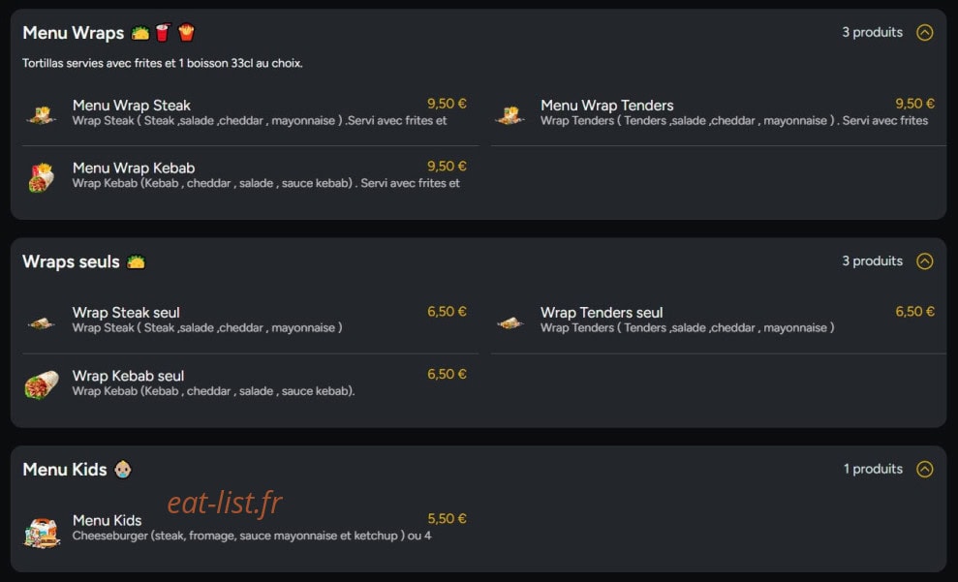This screenshot has height=582, width=958.
Task: Click the Wrap Kebab seul product image
Action: click(42, 384)
